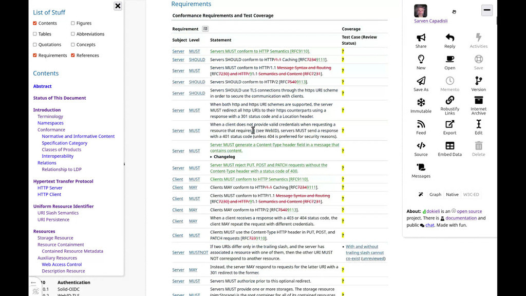This screenshot has height=296, width=526.
Task: Open the MUSTNOT level link
Action: click(x=198, y=252)
